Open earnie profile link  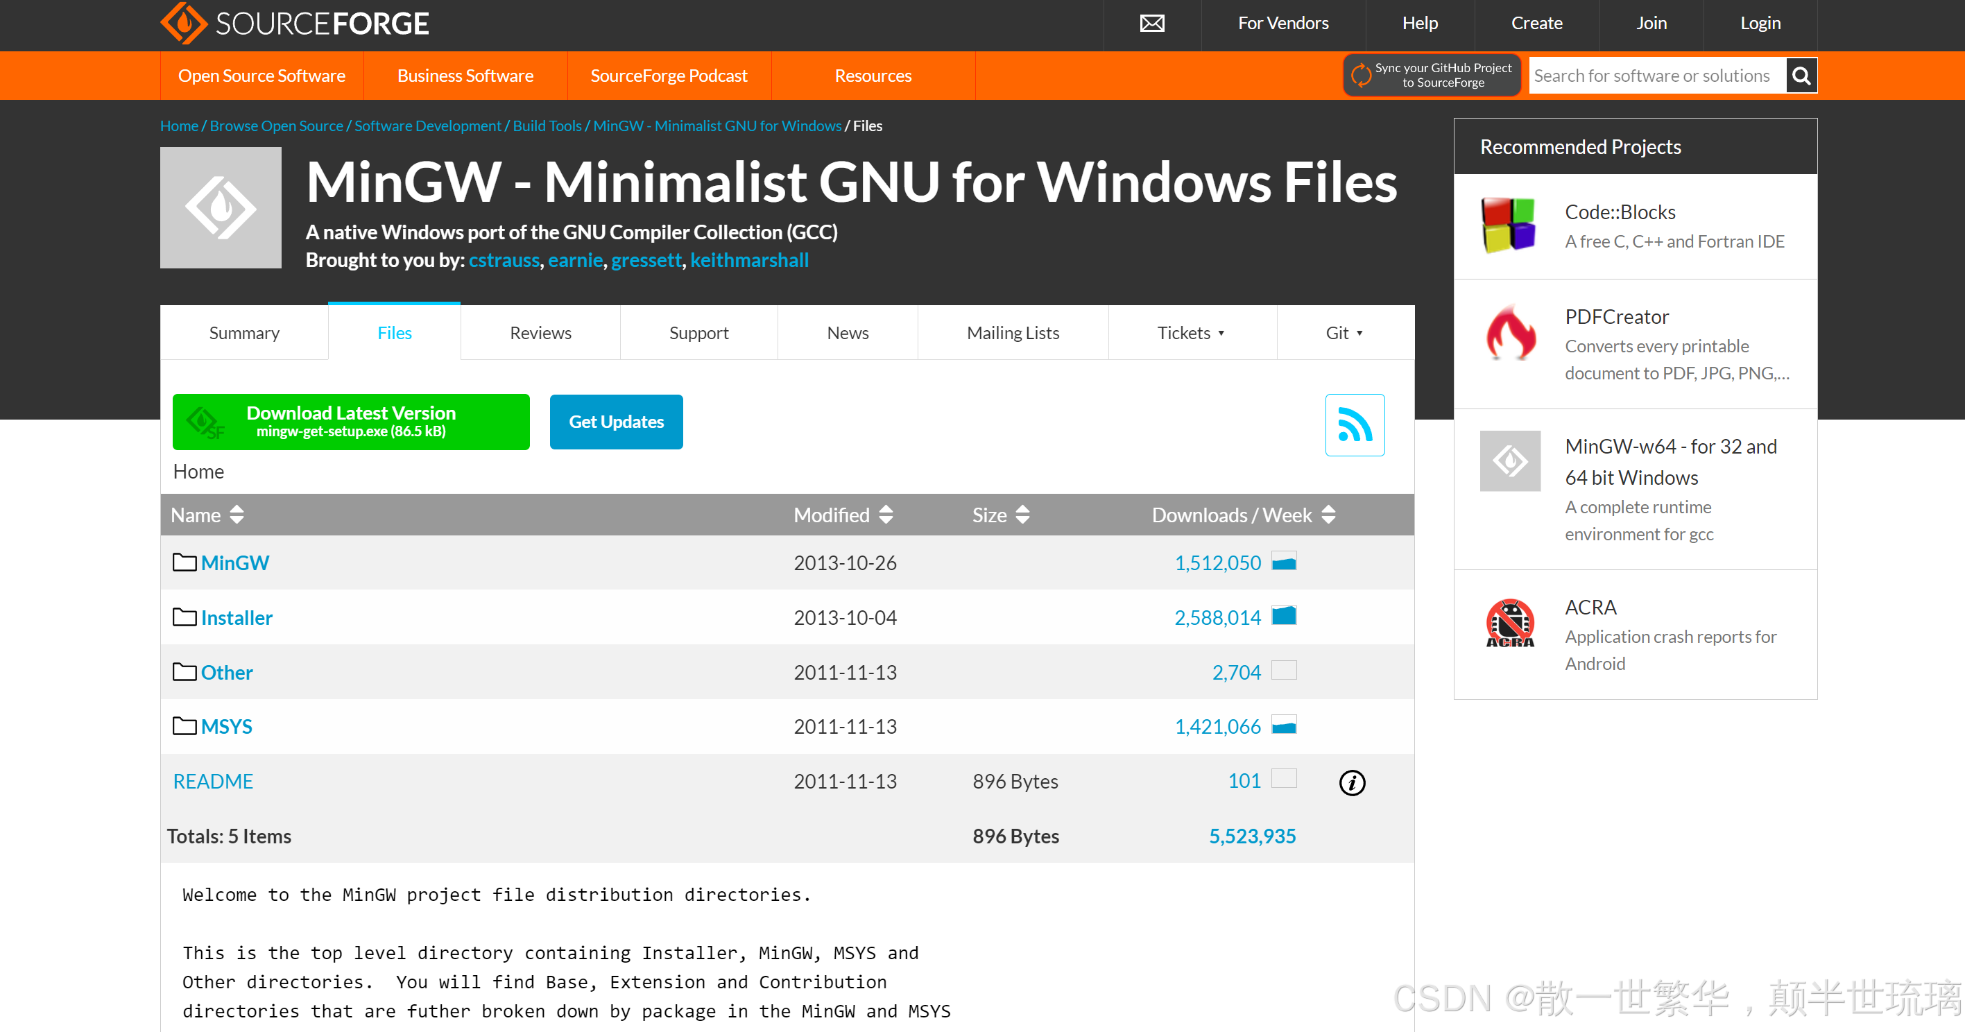click(575, 260)
